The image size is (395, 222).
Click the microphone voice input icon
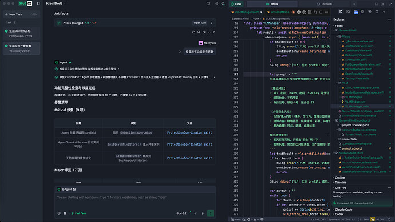[203, 213]
